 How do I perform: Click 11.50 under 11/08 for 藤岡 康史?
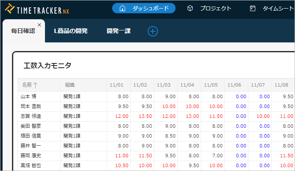pos(286,156)
